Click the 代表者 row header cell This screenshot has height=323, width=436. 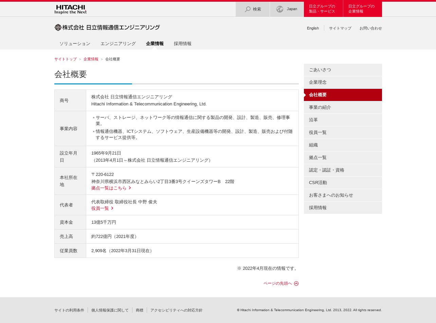point(70,205)
